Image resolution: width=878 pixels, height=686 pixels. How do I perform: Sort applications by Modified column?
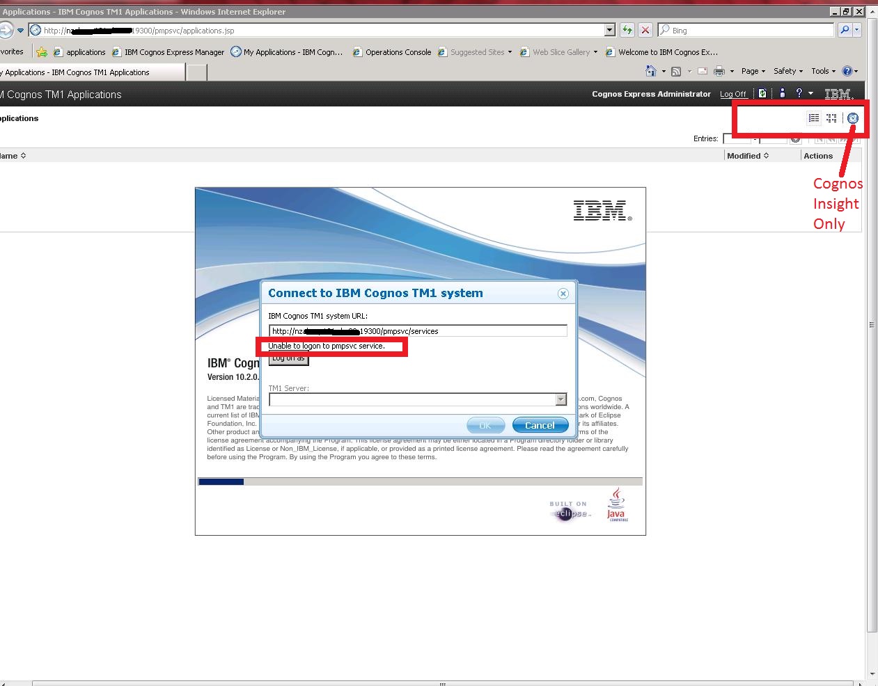click(748, 156)
